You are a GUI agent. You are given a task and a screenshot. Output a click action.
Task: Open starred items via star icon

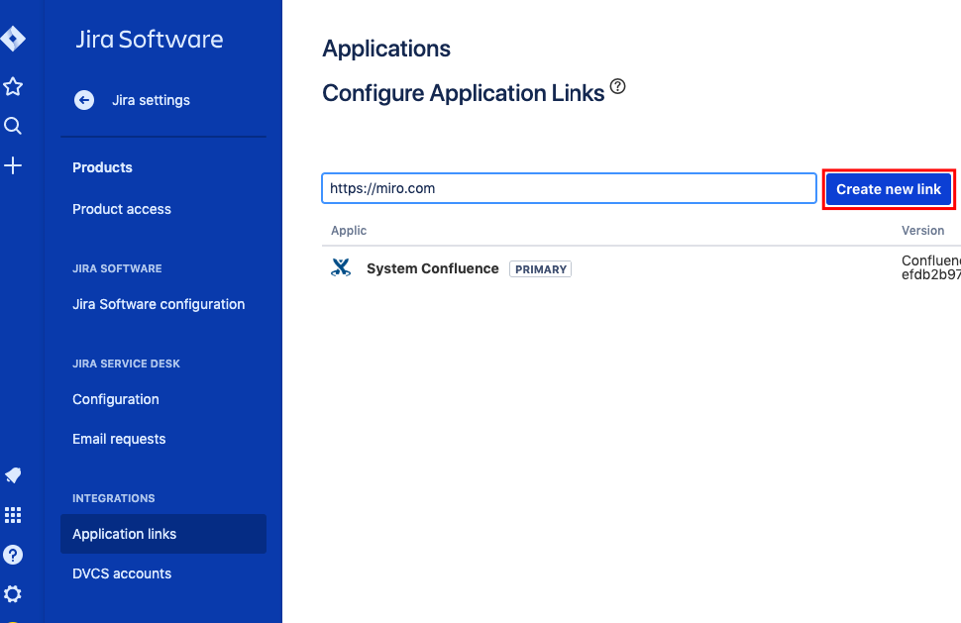(x=13, y=87)
